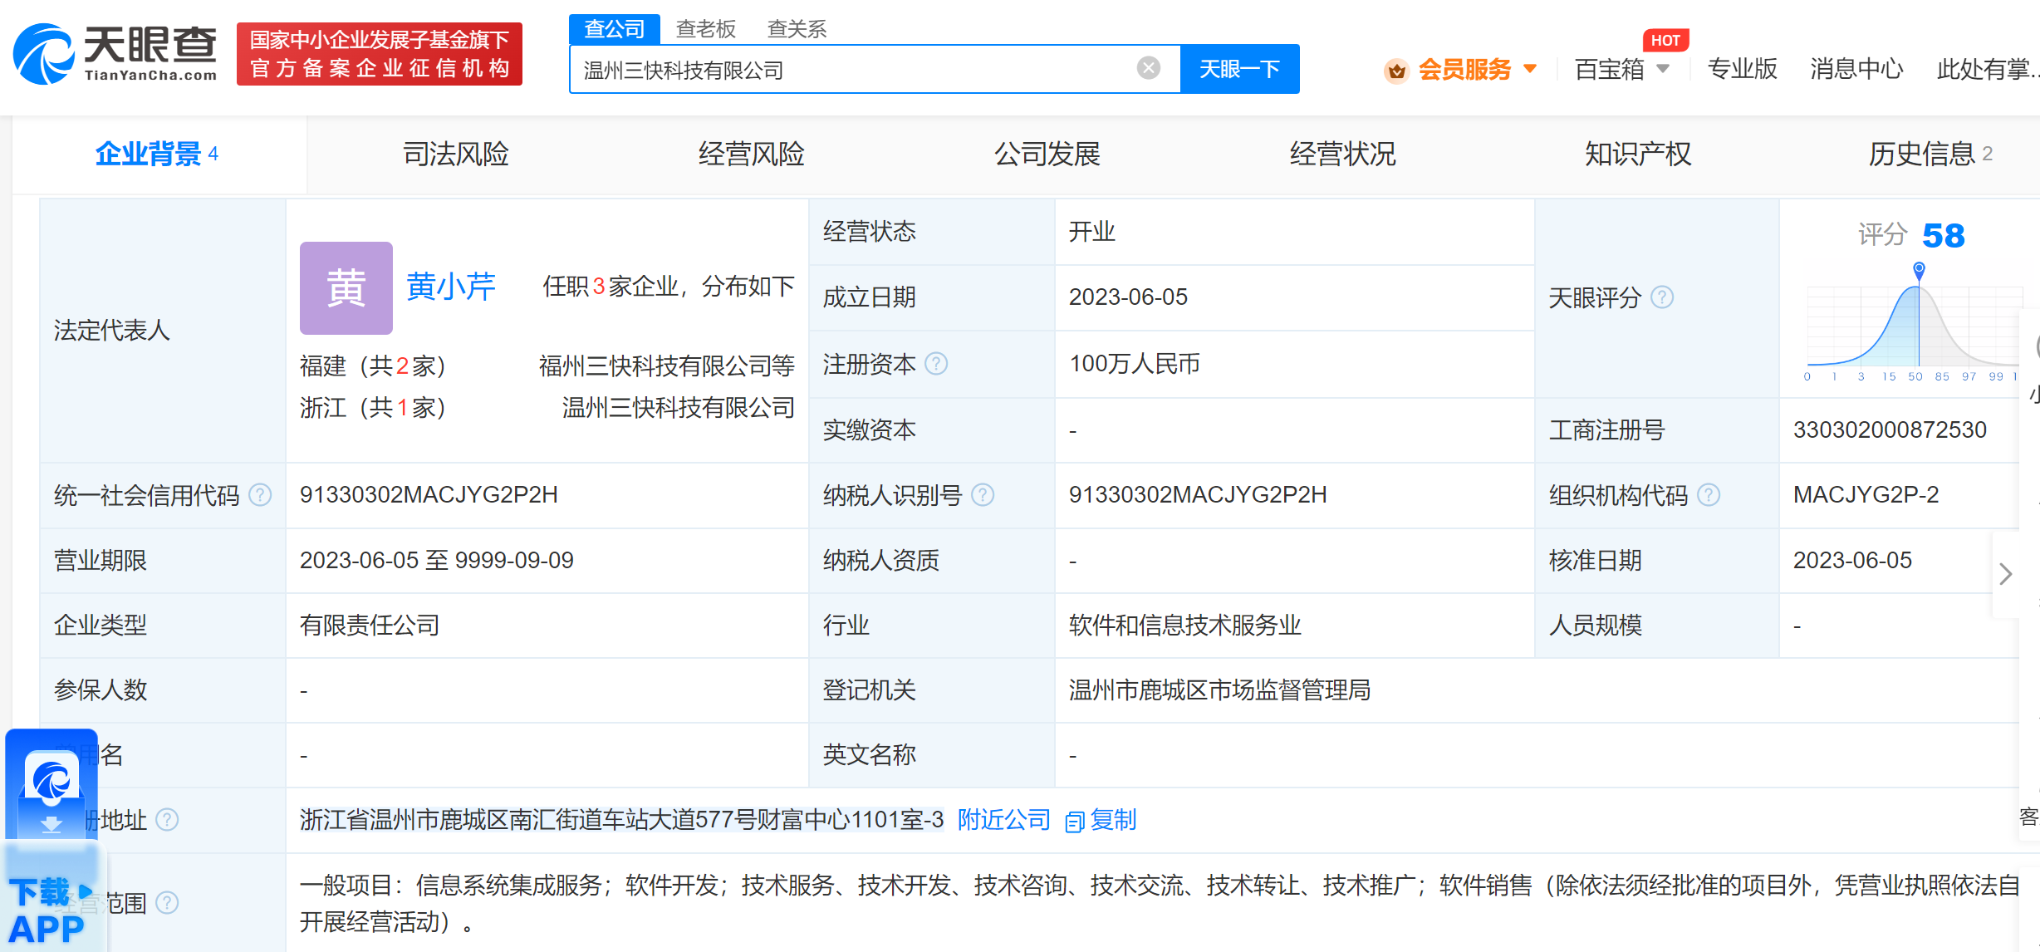Click help icon next to 注册地址

[x=167, y=820]
